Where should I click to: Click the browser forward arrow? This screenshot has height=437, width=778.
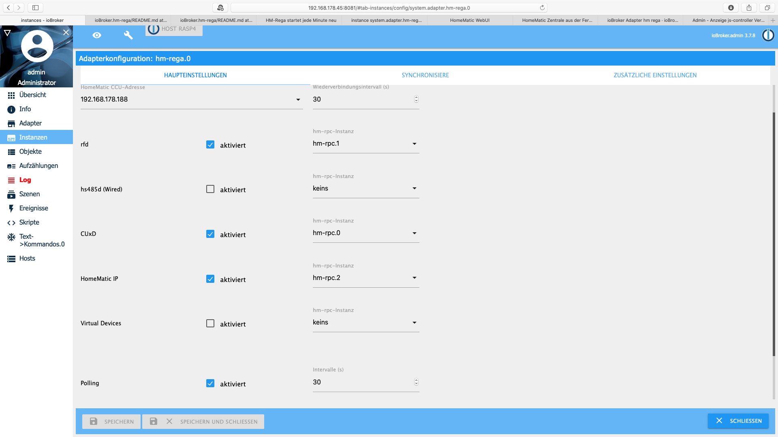tap(19, 8)
